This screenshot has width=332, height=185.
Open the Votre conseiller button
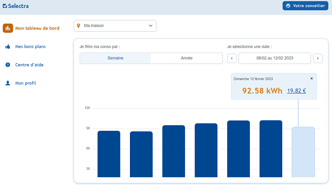[x=305, y=6]
